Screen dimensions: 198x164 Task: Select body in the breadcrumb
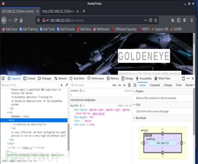point(12,161)
